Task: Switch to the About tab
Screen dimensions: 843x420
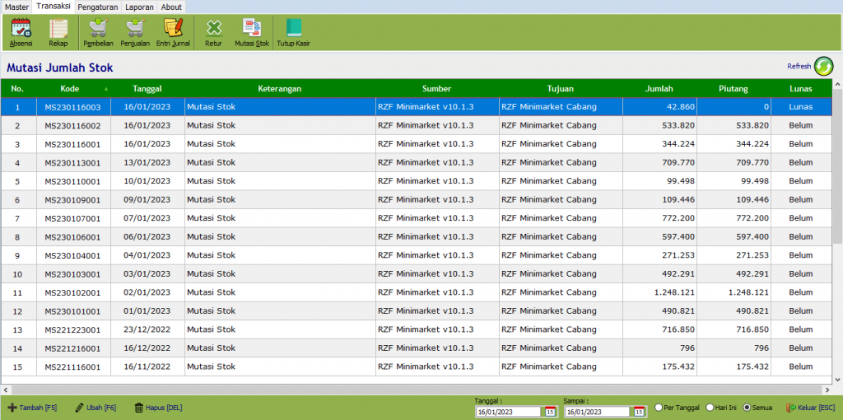Action: (x=171, y=7)
